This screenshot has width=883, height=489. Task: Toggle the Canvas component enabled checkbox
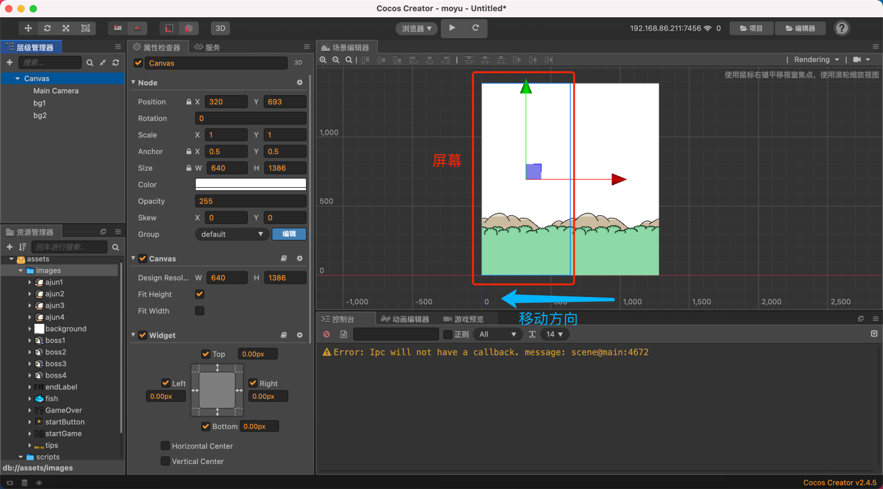pos(143,258)
